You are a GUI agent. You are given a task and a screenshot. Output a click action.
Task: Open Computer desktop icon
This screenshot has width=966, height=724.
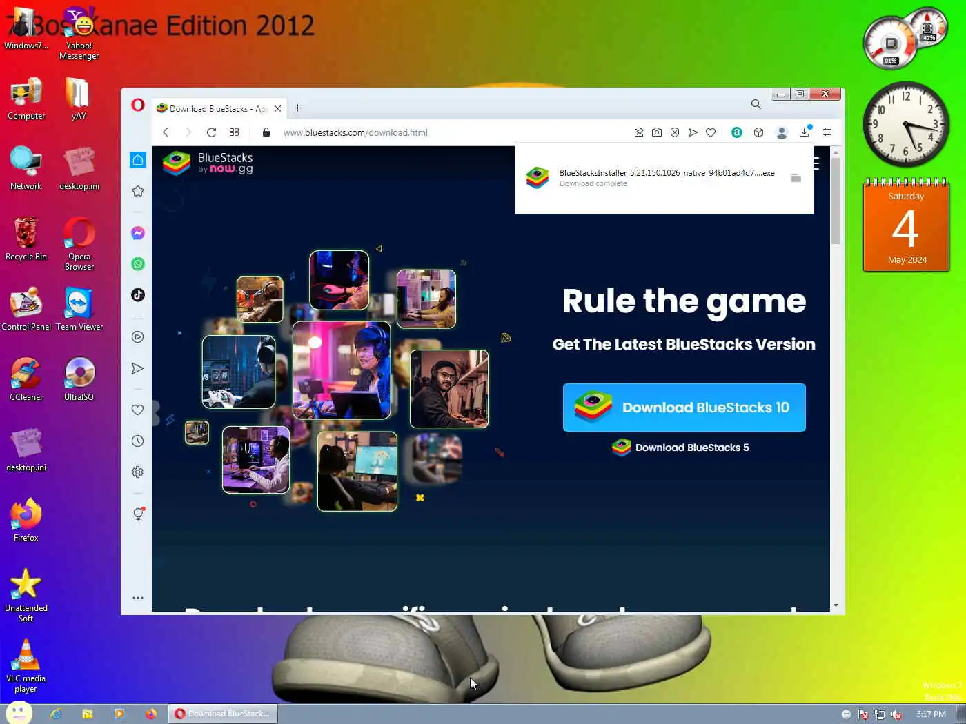click(x=26, y=99)
